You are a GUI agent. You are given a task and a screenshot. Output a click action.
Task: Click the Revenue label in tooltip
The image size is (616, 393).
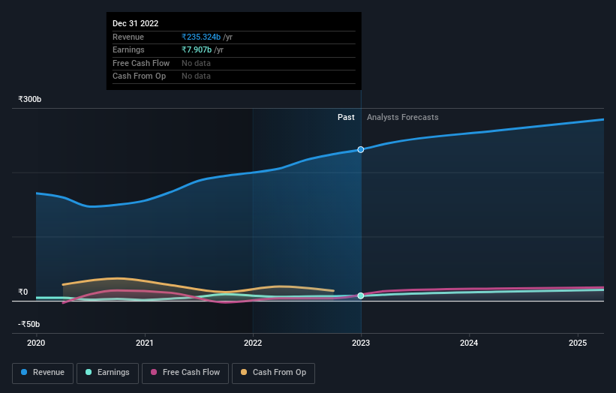[x=128, y=37]
